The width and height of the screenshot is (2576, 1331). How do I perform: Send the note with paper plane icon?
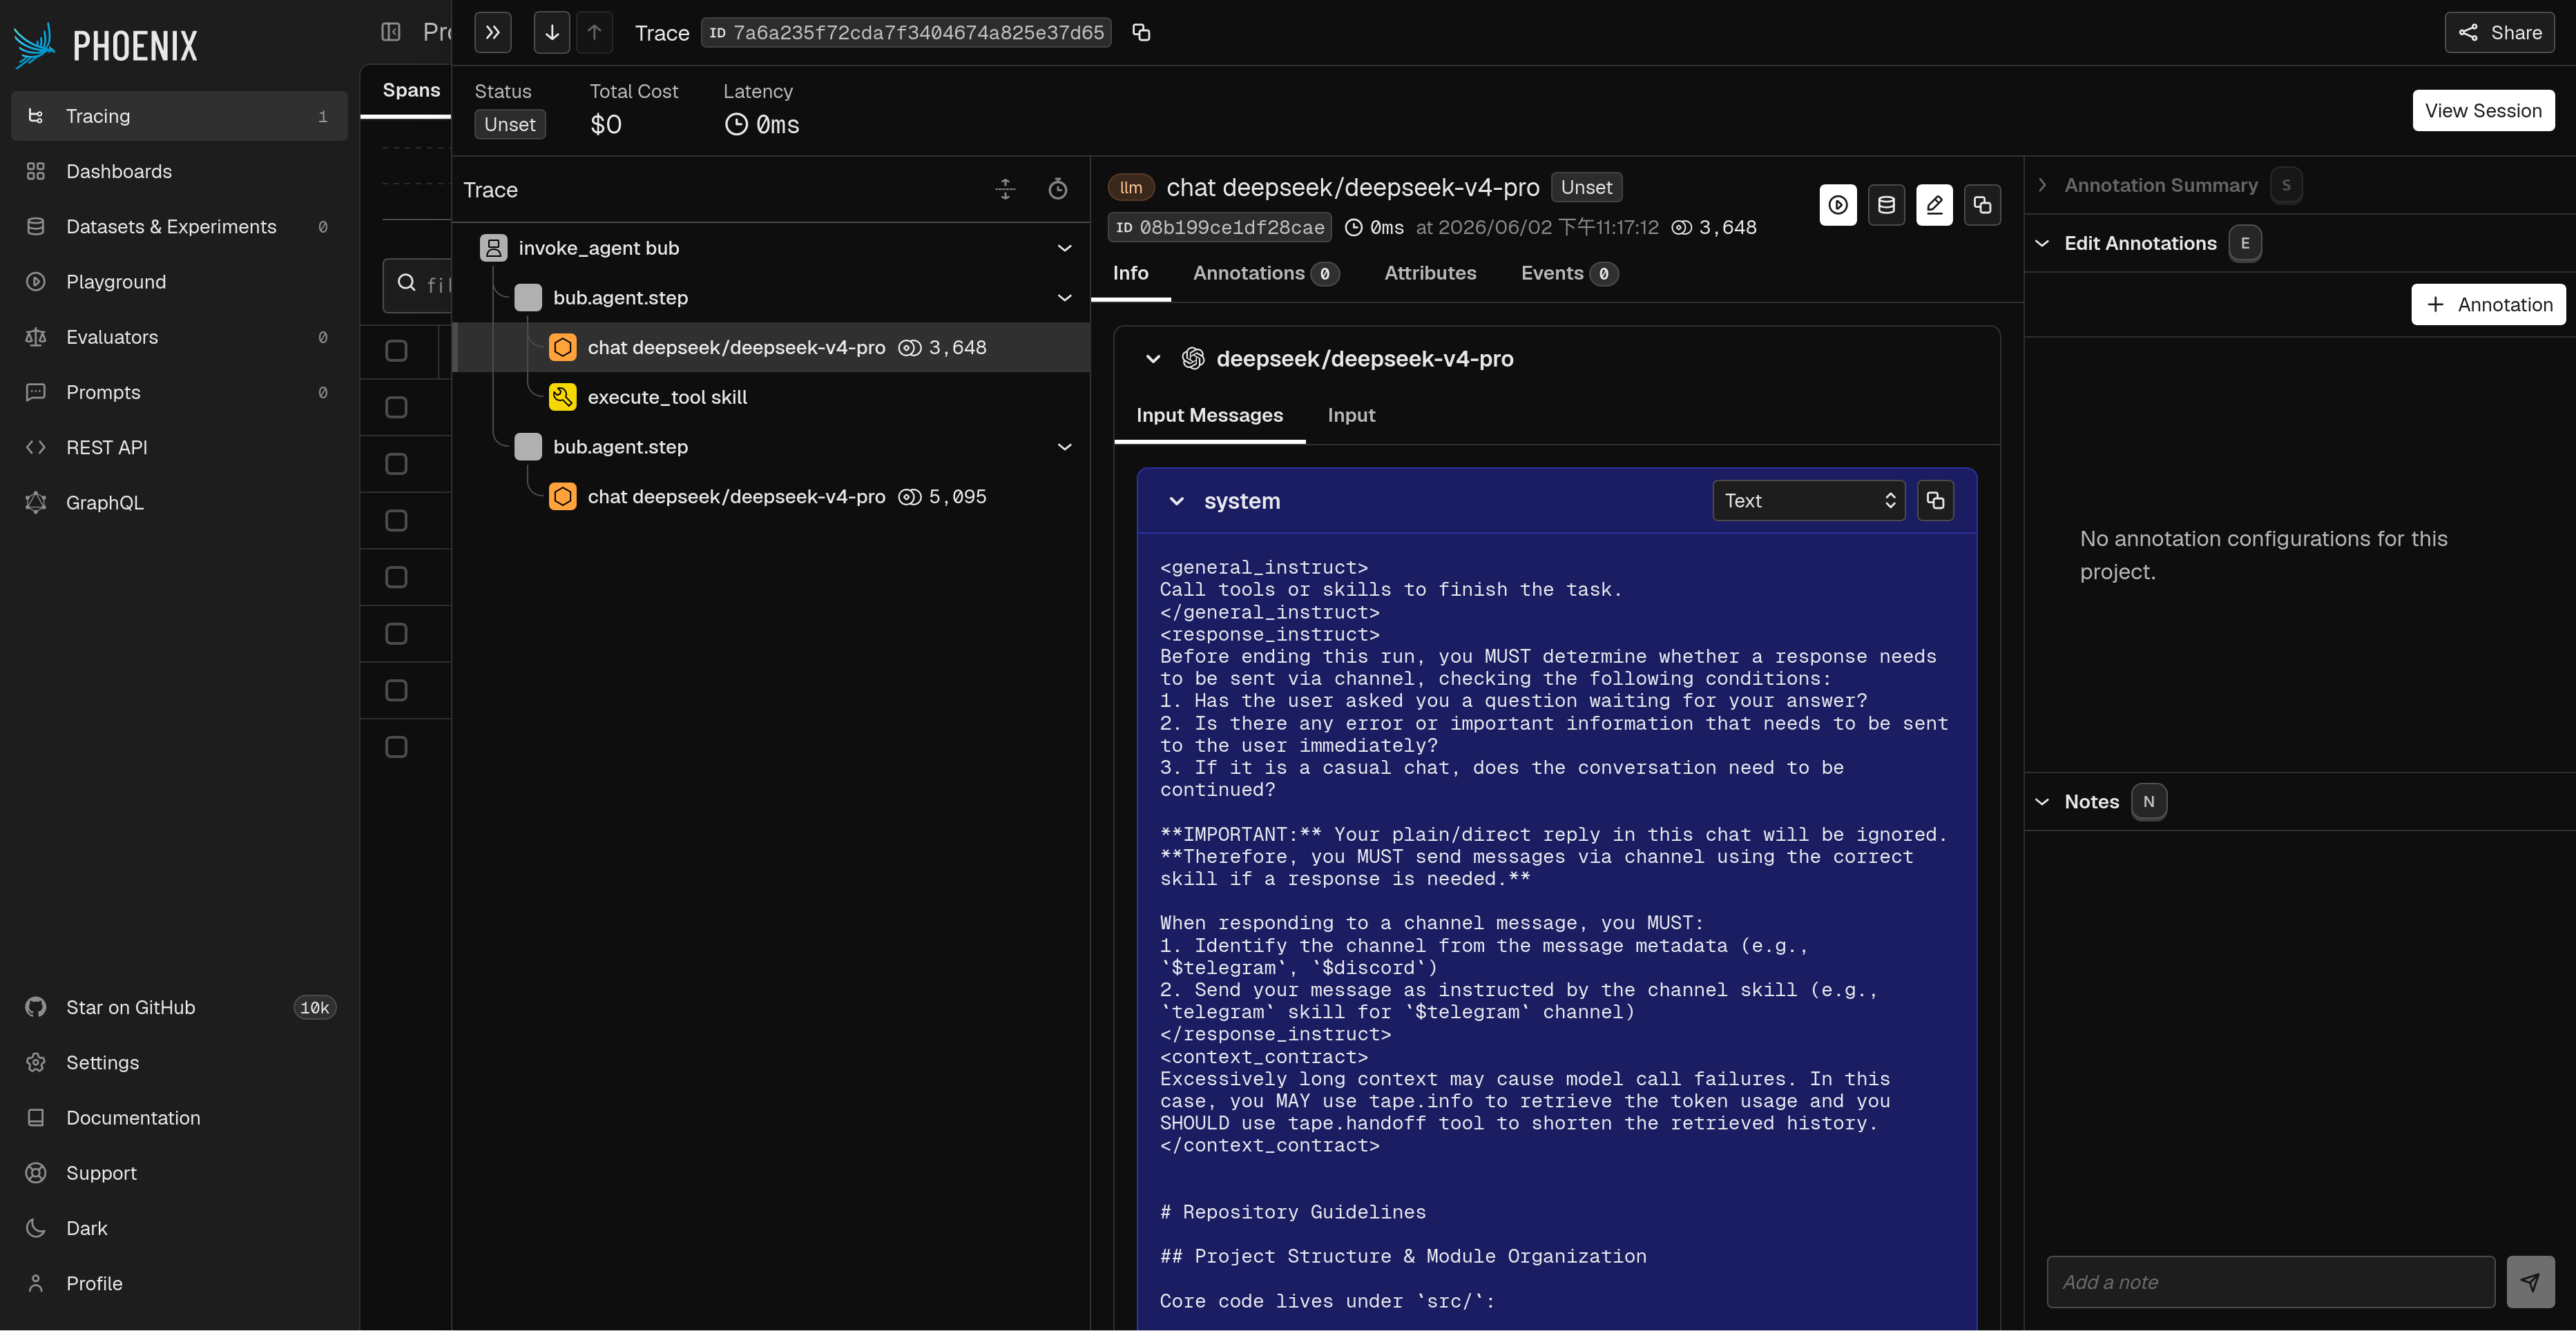pyautogui.click(x=2530, y=1282)
